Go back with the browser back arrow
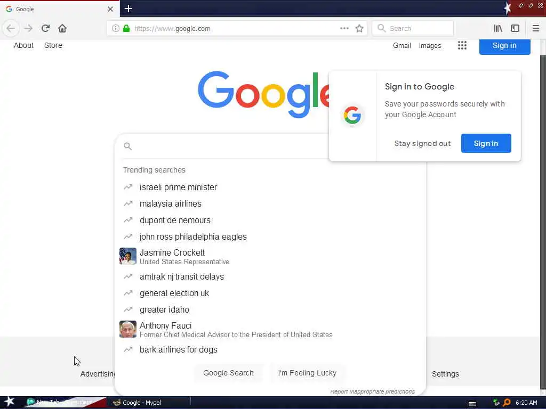Image resolution: width=546 pixels, height=409 pixels. pyautogui.click(x=11, y=28)
